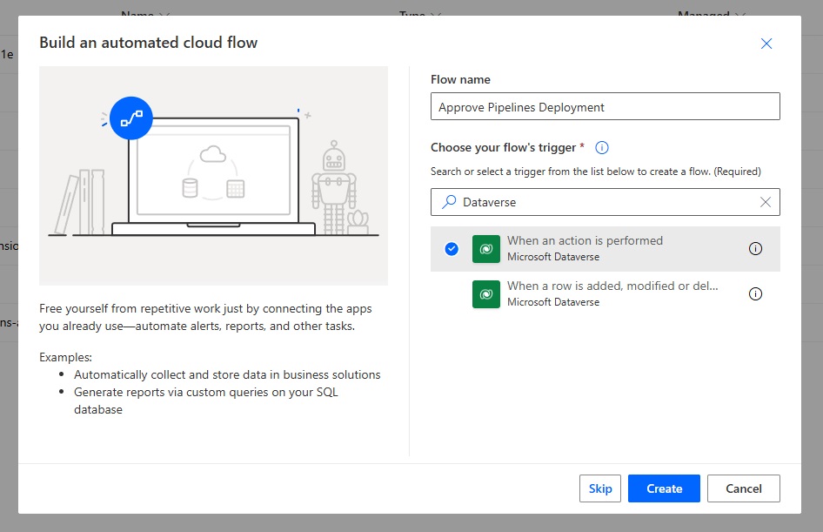Click Automatically collect and store data bullet
The height and width of the screenshot is (532, 823).
(x=227, y=375)
